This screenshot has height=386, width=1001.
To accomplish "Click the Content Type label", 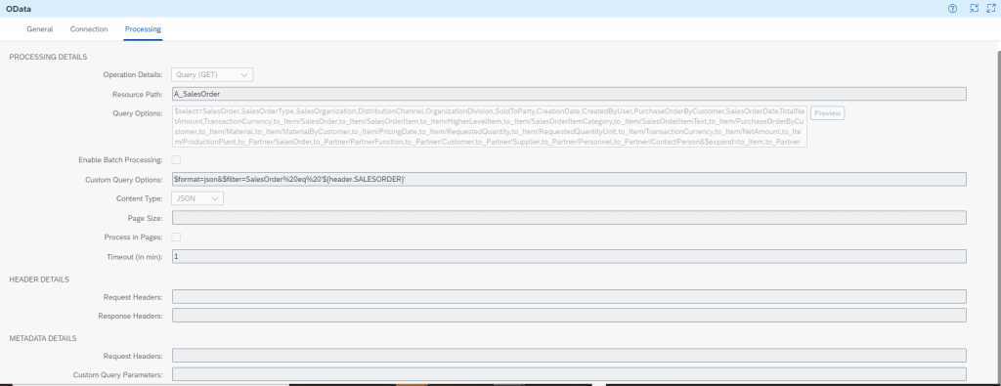I will point(139,198).
